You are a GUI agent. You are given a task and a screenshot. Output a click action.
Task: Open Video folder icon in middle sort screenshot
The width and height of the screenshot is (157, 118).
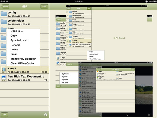coord(58,49)
